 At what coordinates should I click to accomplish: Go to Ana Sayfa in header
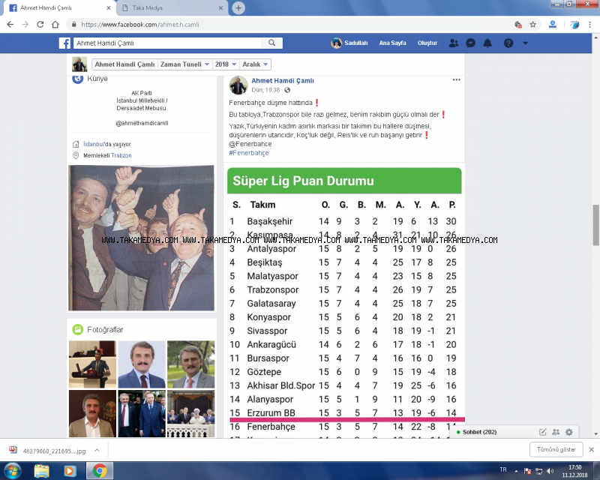point(392,43)
